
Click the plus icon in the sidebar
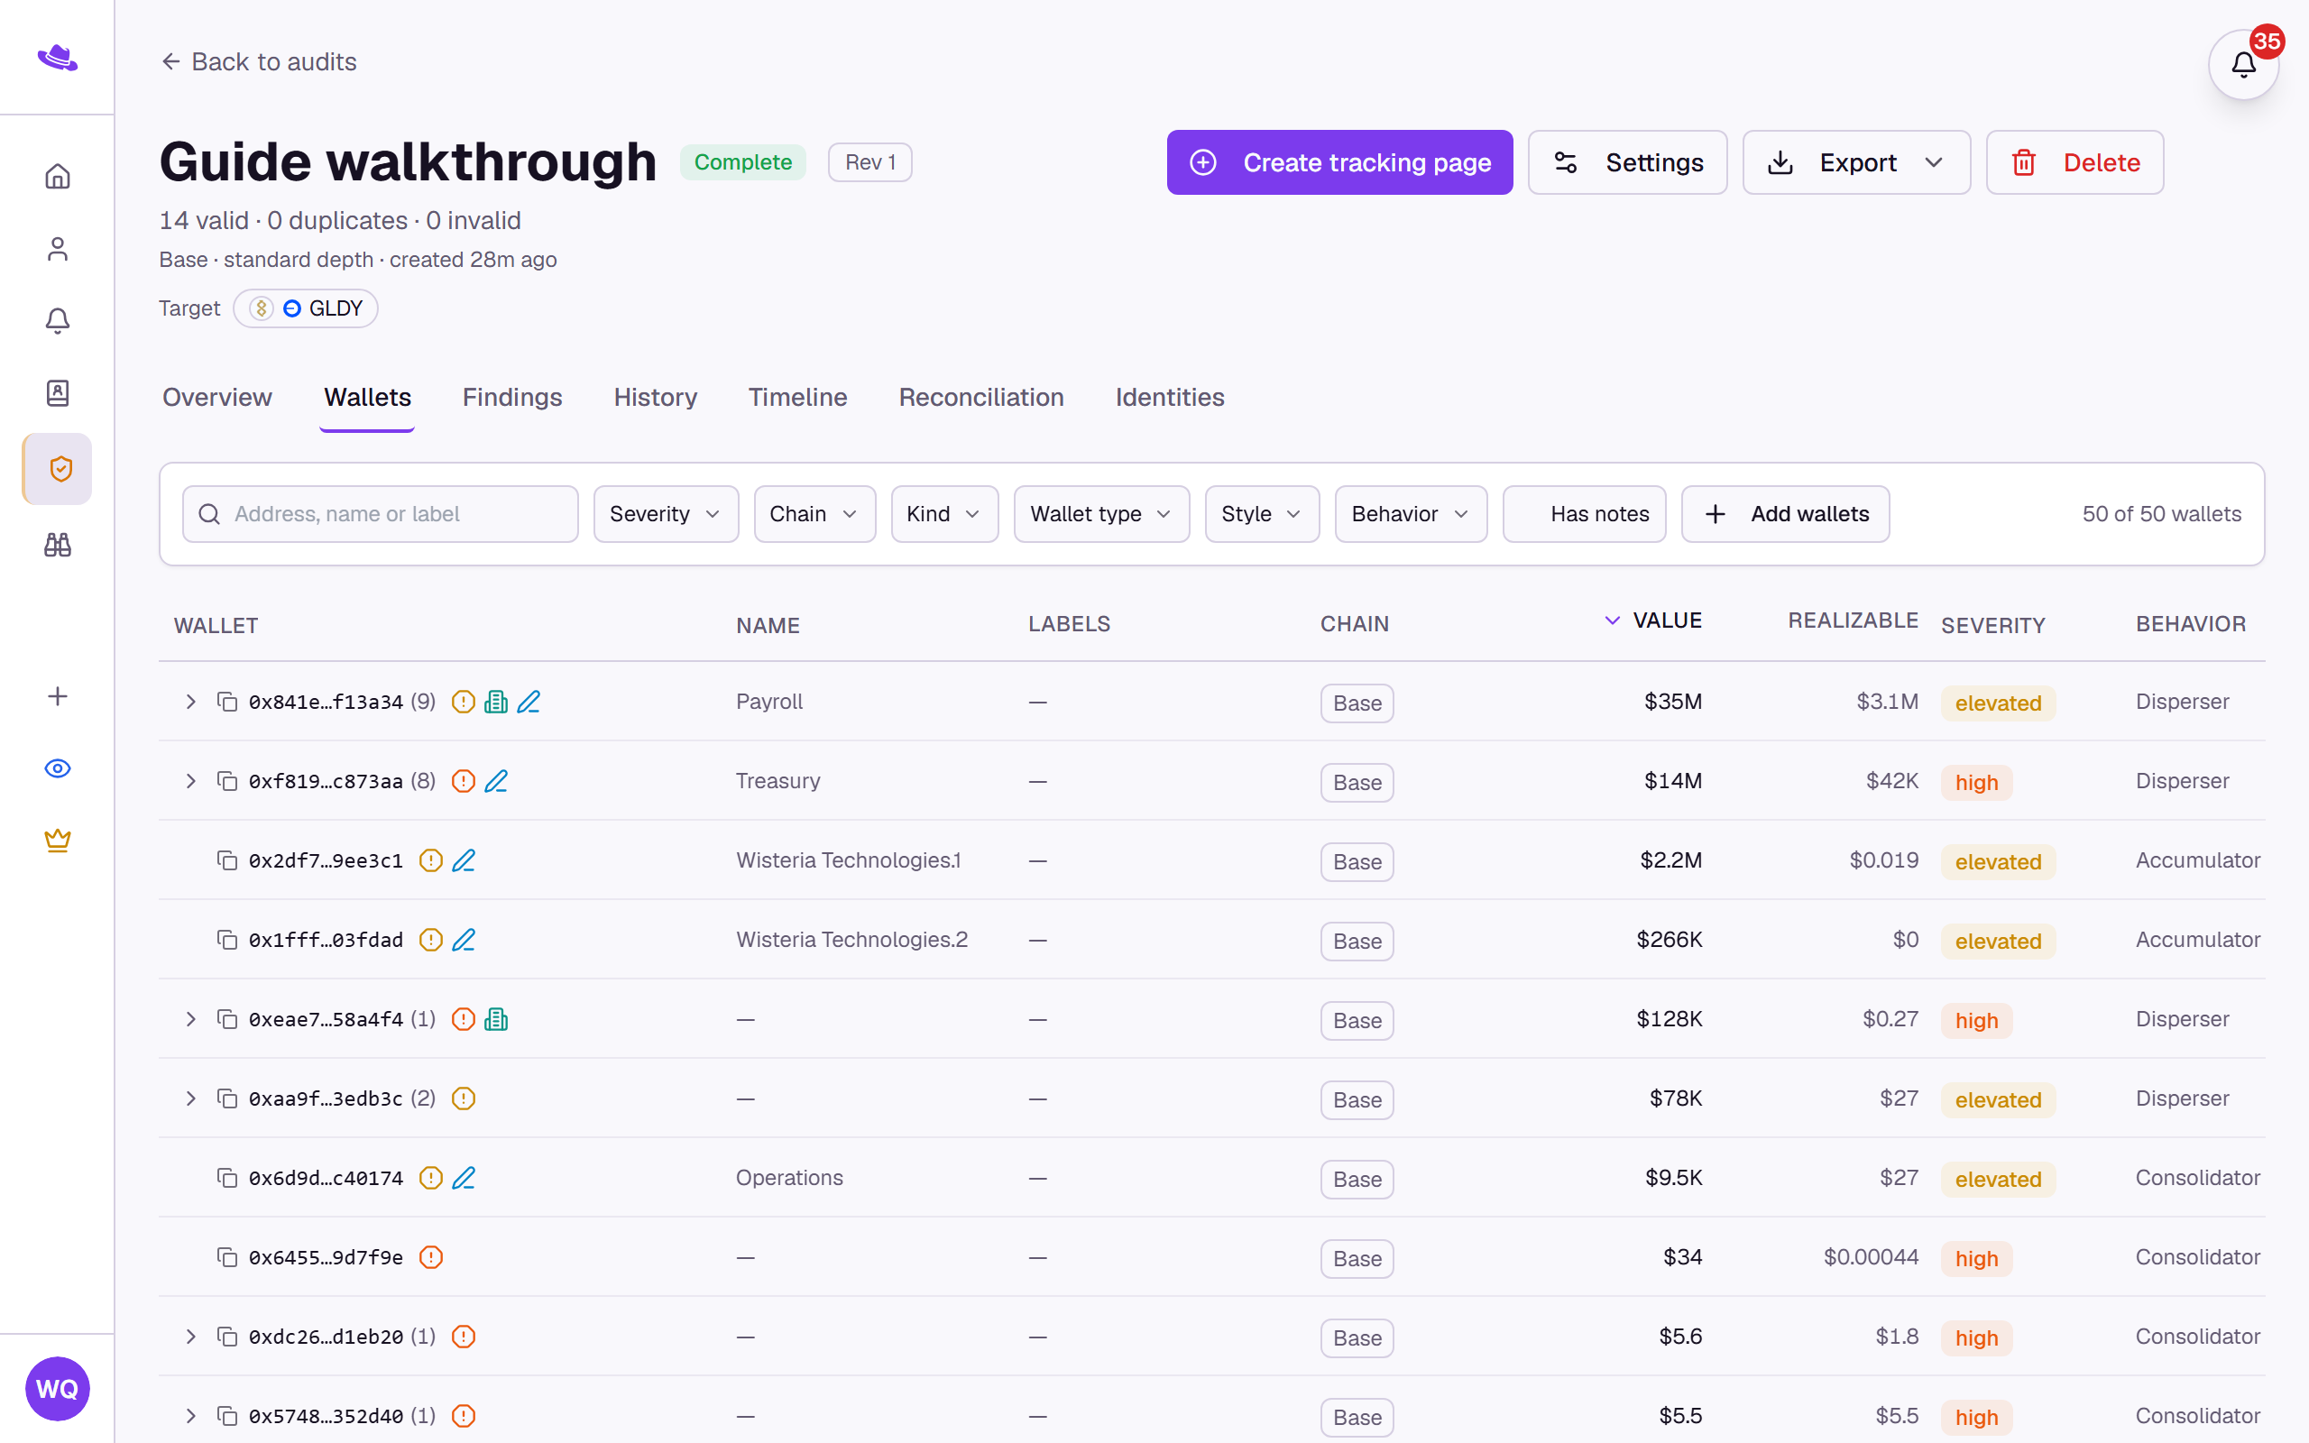(x=57, y=696)
